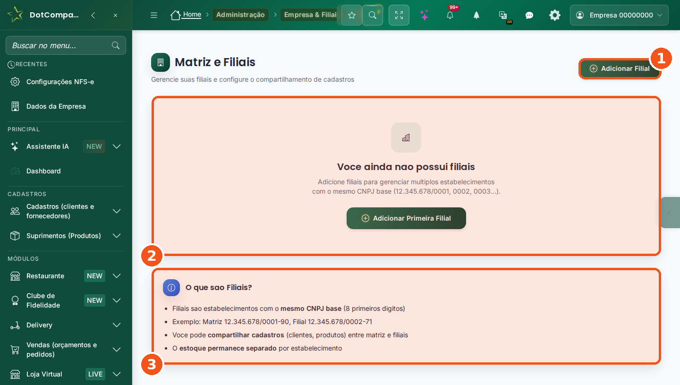Open notifications bell showing 99+
Viewport: 680px width, 385px height.
point(450,15)
